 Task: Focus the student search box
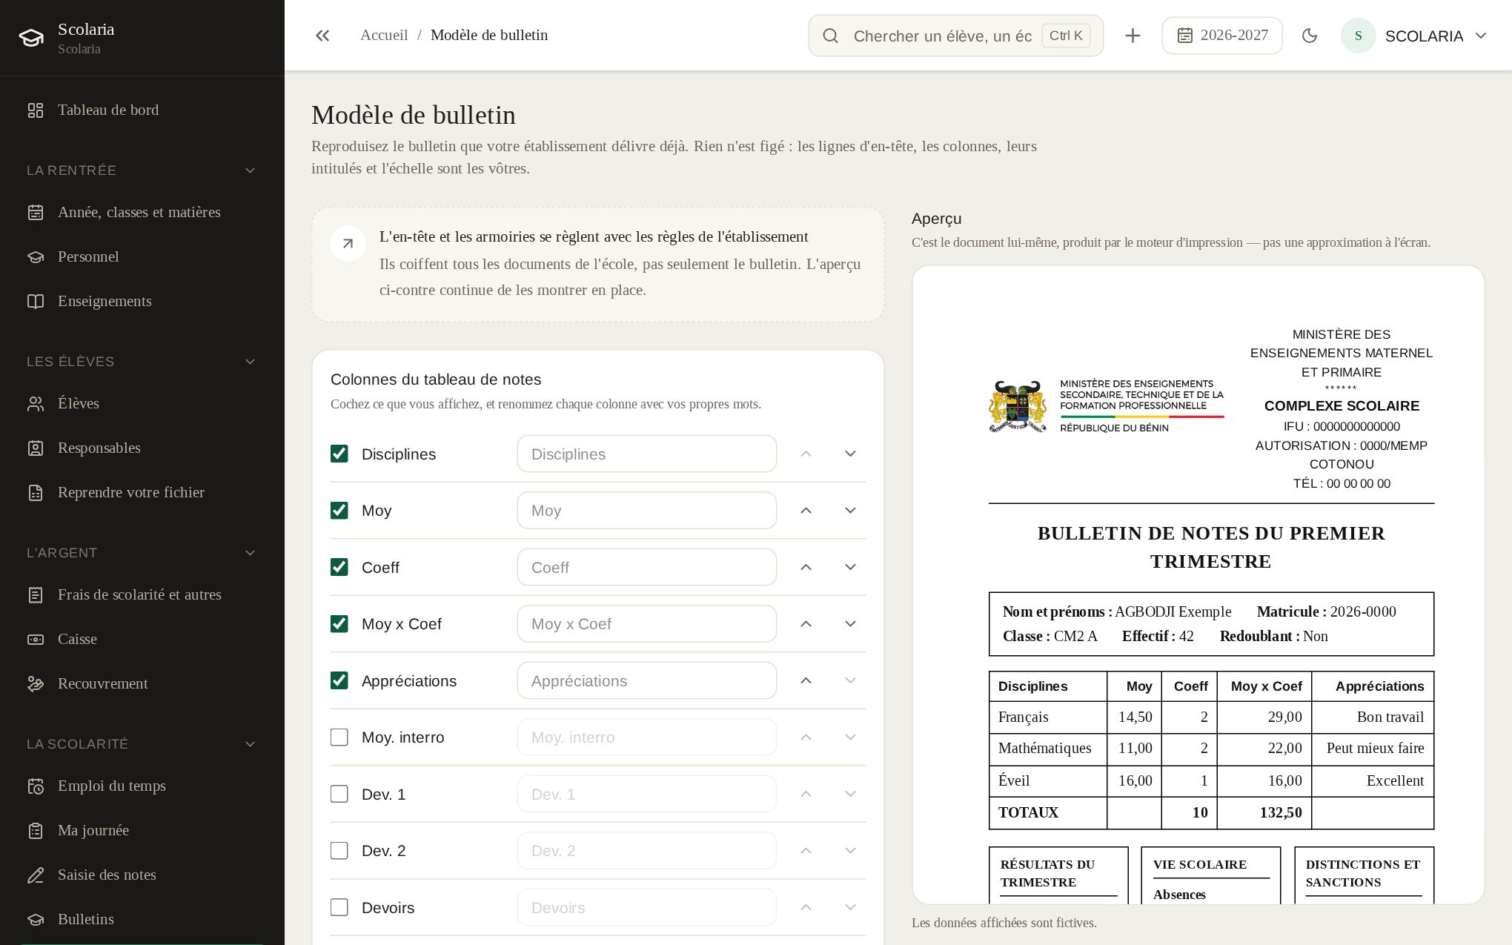pyautogui.click(x=956, y=36)
